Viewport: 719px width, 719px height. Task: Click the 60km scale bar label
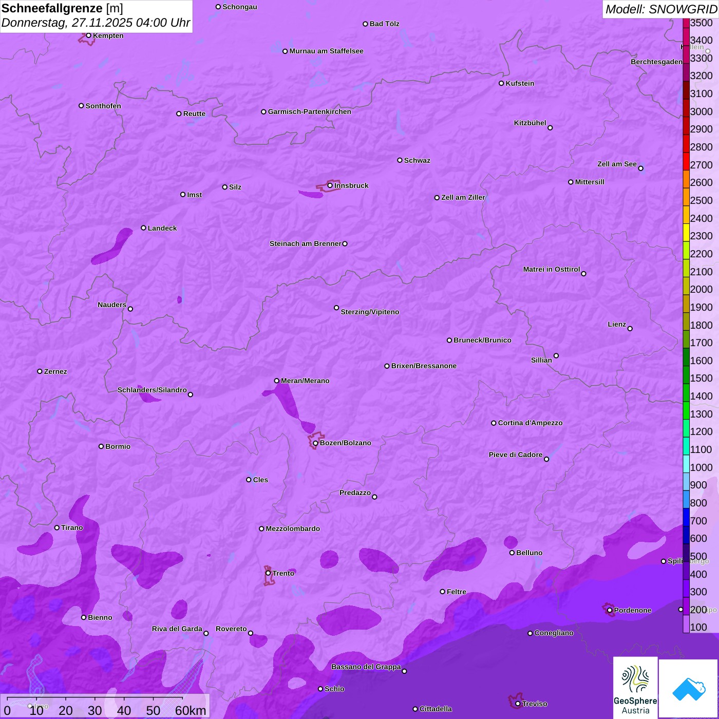(191, 710)
